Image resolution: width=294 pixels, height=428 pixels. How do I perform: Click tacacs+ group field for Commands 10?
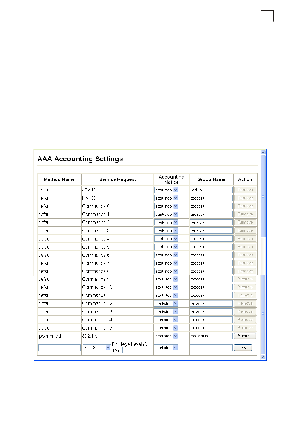(211, 287)
